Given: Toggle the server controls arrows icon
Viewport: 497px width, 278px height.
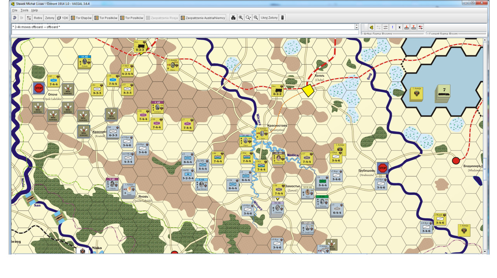Looking at the screenshot, I should click(x=29, y=18).
